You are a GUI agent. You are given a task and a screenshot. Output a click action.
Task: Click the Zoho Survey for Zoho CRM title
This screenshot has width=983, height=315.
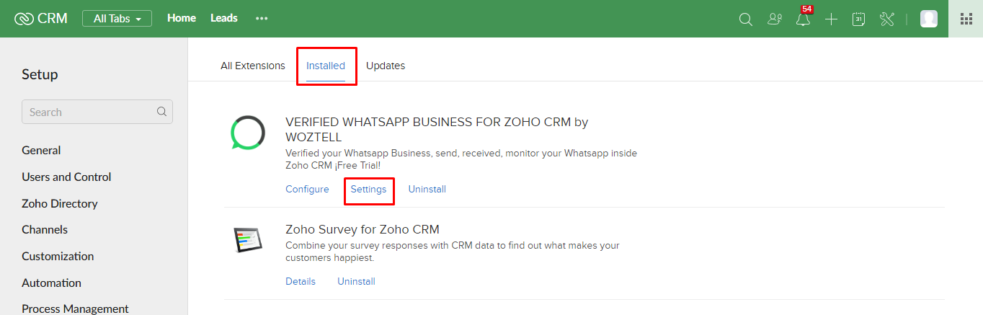362,230
